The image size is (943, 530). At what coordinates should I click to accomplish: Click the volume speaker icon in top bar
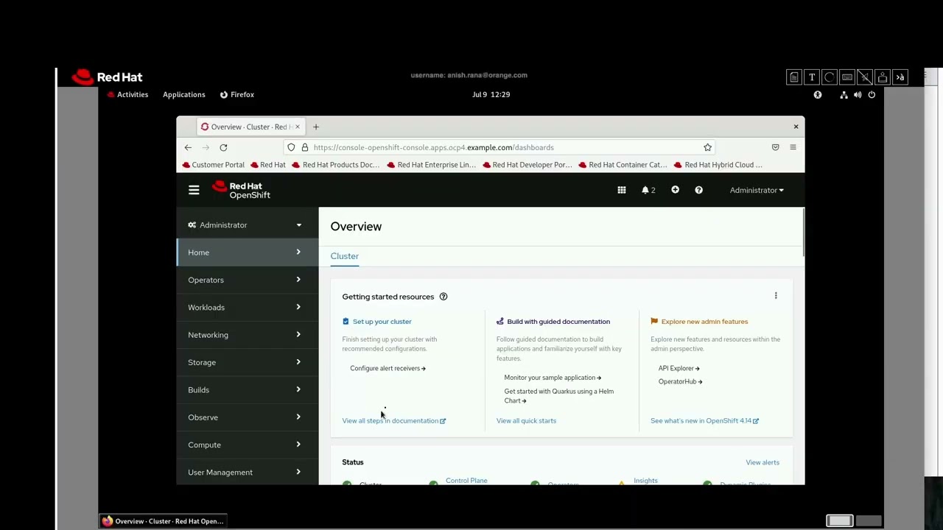coord(858,95)
